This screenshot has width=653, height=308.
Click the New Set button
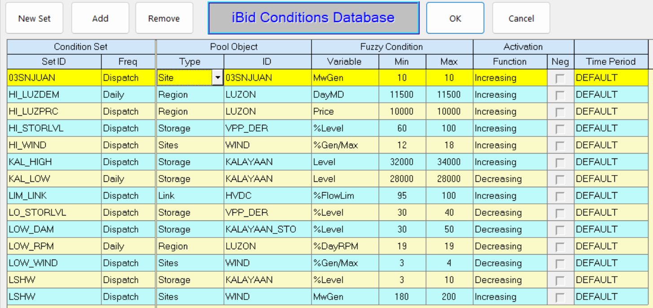point(34,18)
